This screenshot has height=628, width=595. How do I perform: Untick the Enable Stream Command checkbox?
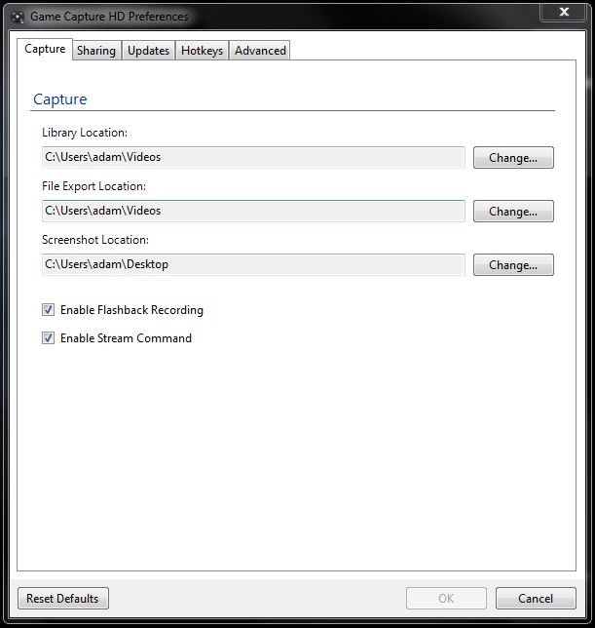(48, 338)
